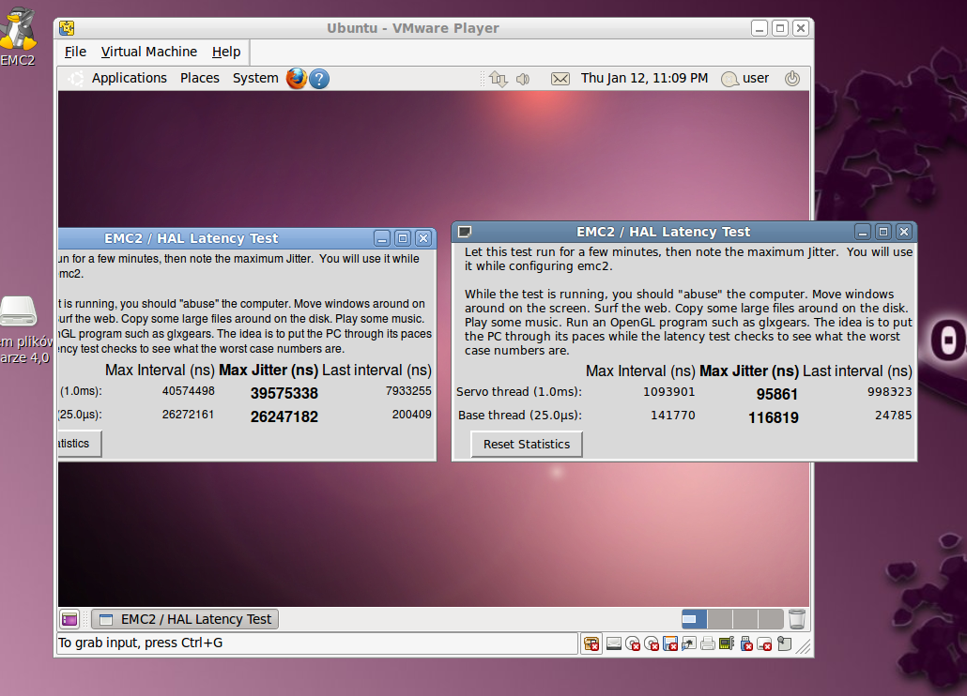
Task: Click the VMware Tools install status icon
Action: point(591,643)
